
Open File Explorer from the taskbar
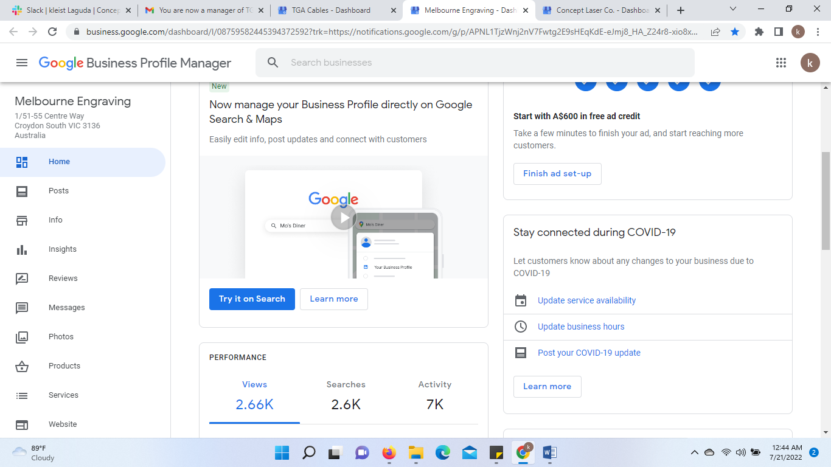416,452
